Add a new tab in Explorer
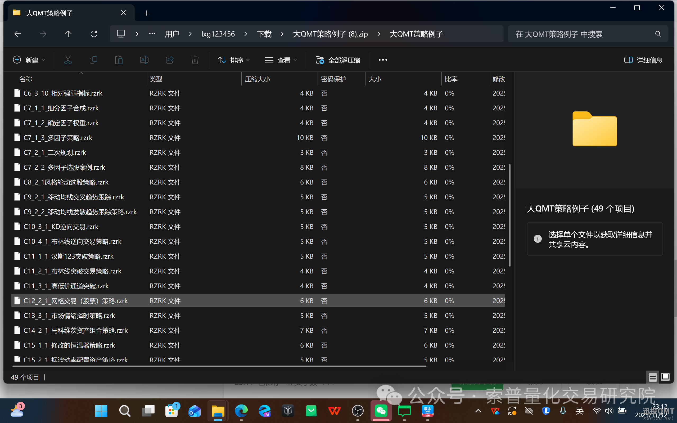The image size is (677, 423). pyautogui.click(x=147, y=13)
